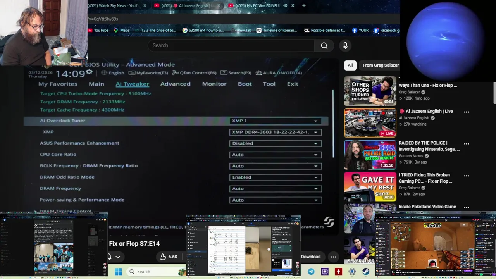Image resolution: width=496 pixels, height=279 pixels.
Task: Select English language in BIOS header
Action: [x=113, y=73]
